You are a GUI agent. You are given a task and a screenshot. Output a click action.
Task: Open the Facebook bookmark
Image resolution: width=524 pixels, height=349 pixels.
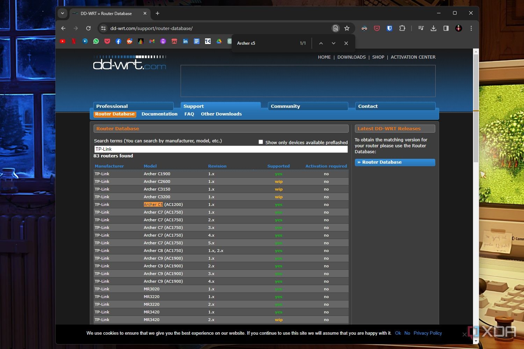118,41
